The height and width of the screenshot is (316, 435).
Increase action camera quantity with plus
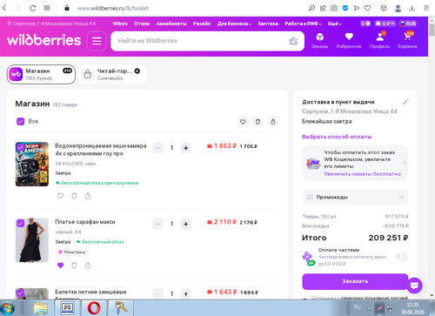point(186,148)
